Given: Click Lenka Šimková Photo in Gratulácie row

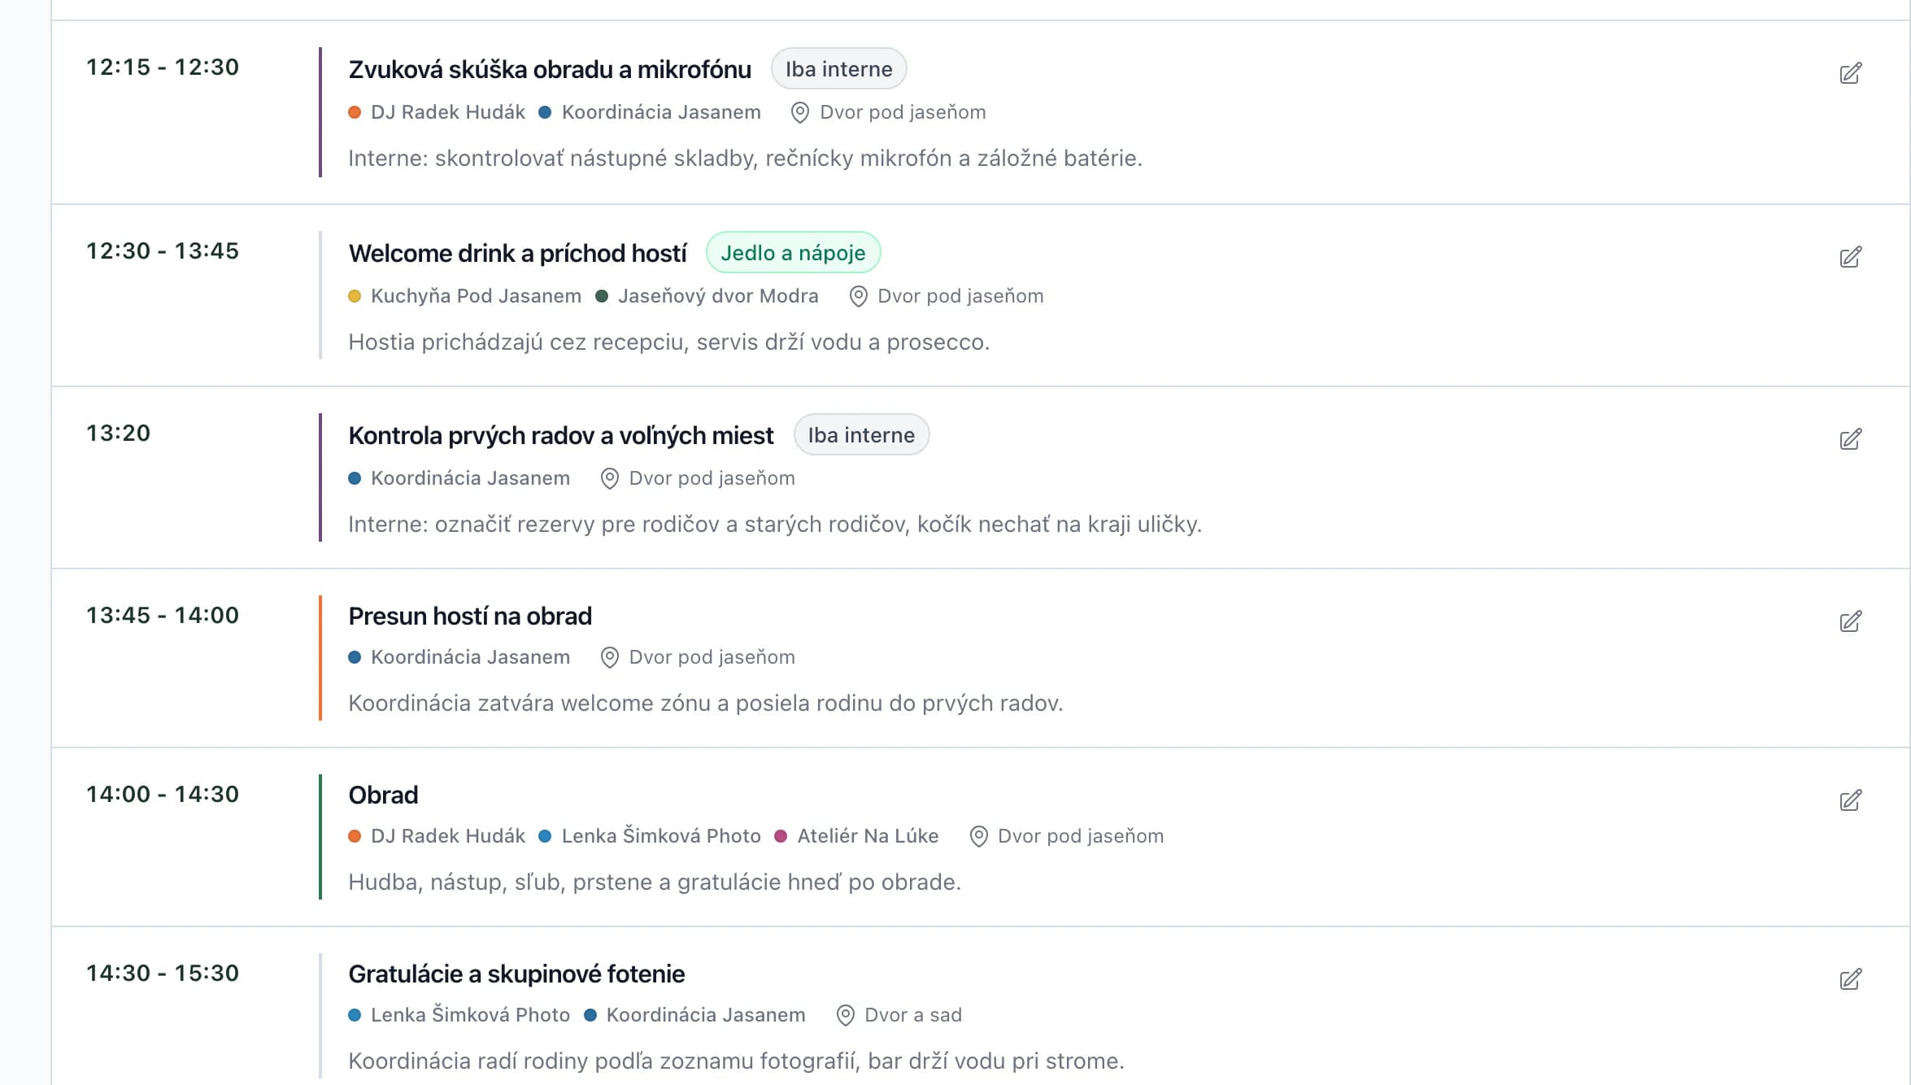Looking at the screenshot, I should (x=470, y=1015).
